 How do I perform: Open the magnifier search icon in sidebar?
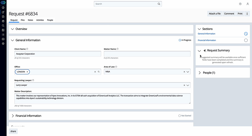[3, 25]
